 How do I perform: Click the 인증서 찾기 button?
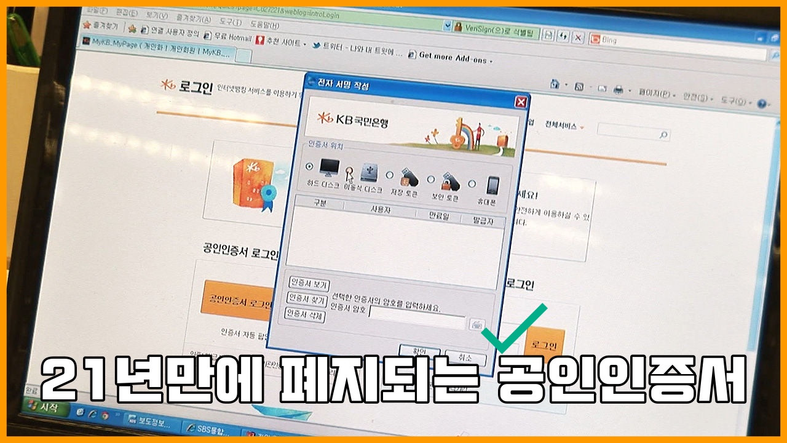pos(307,299)
